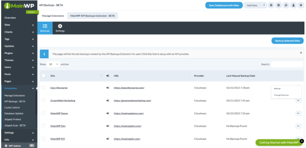Screen dimensions: 306x148
Task: Click into the Search input field
Action: pyautogui.click(x=287, y=64)
